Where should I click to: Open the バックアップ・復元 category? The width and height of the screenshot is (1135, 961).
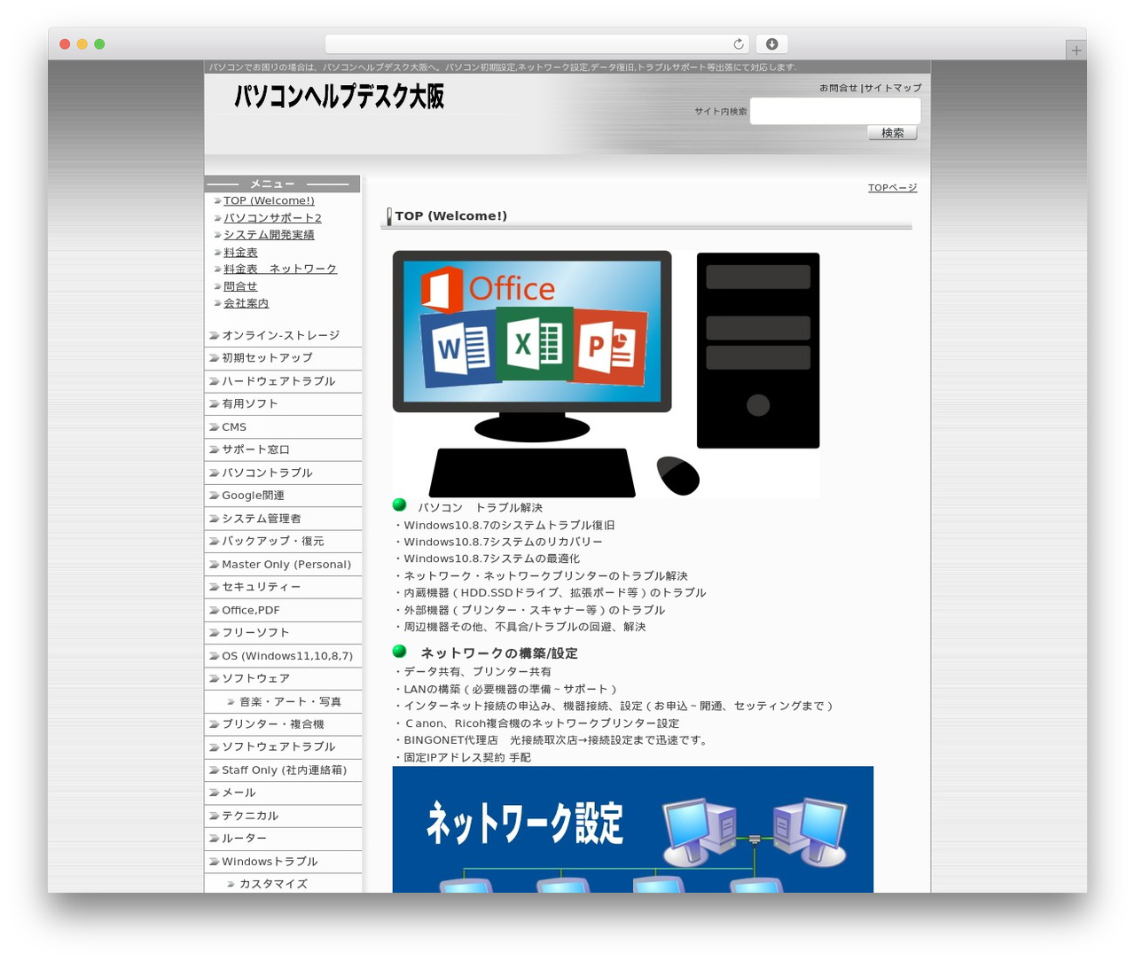coord(283,542)
